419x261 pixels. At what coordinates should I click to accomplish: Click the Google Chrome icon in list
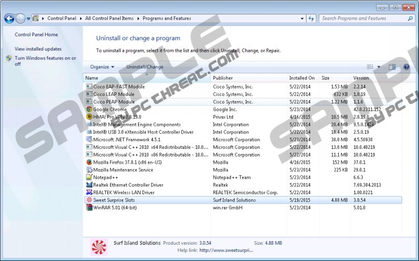pos(89,109)
